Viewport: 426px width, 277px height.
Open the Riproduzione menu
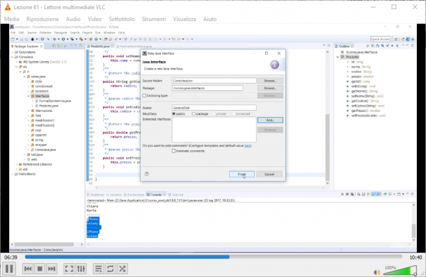42,19
